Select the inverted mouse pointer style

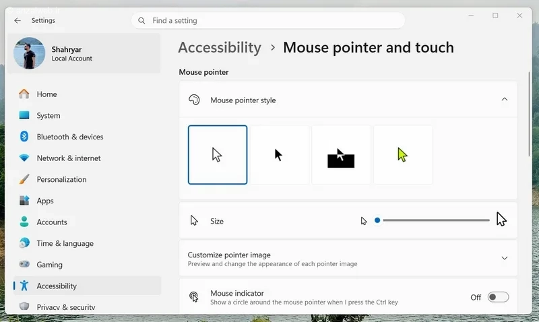tap(342, 155)
